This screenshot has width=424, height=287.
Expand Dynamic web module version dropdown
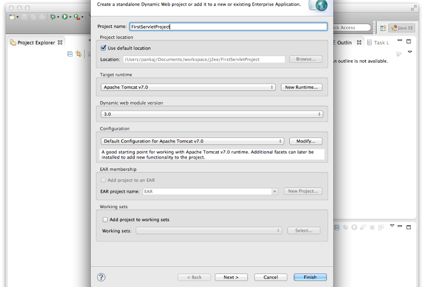click(x=212, y=114)
